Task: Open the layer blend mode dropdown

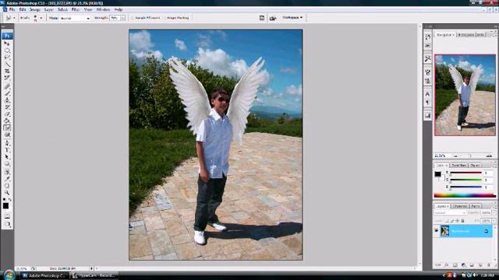Action: tap(451, 212)
